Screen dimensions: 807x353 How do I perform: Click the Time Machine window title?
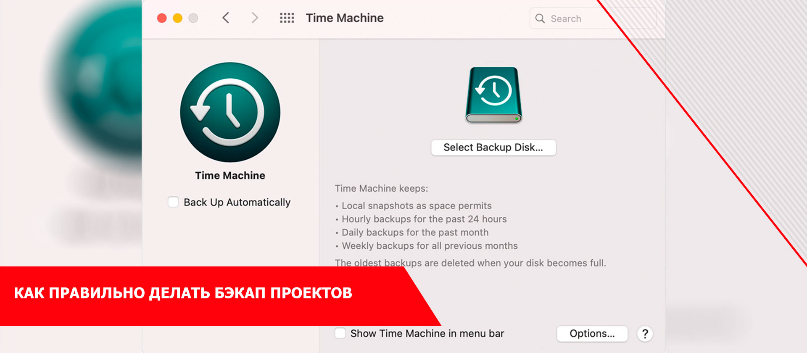(345, 18)
